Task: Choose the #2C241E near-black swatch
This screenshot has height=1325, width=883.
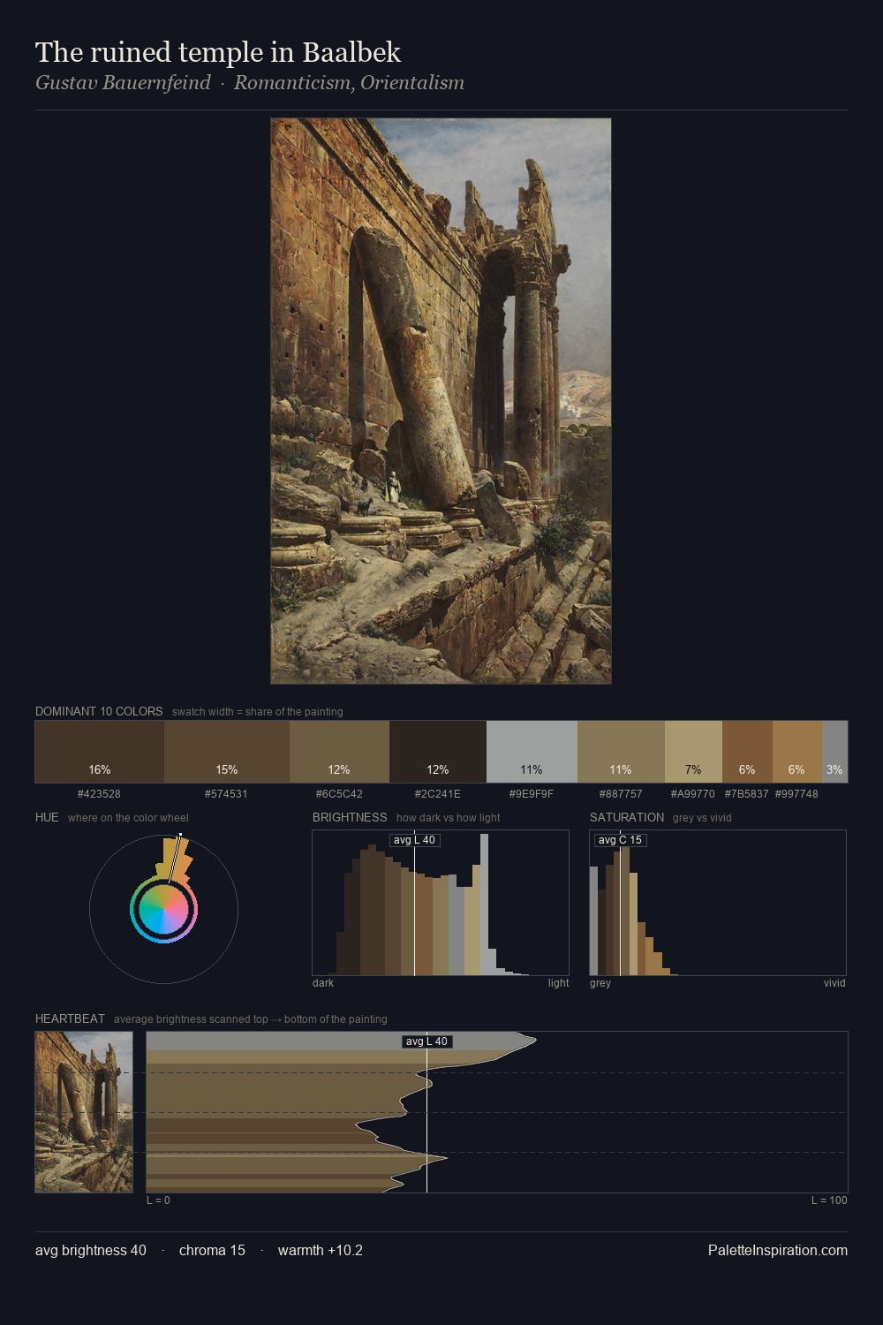Action: (438, 752)
